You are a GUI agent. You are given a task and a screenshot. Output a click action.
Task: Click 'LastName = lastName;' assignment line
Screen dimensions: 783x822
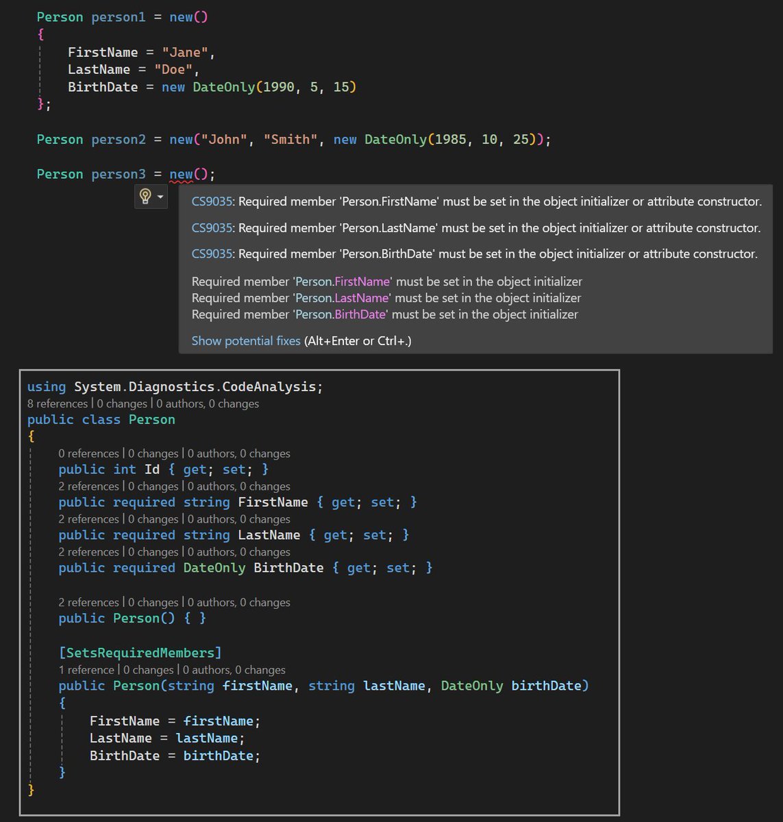click(167, 738)
